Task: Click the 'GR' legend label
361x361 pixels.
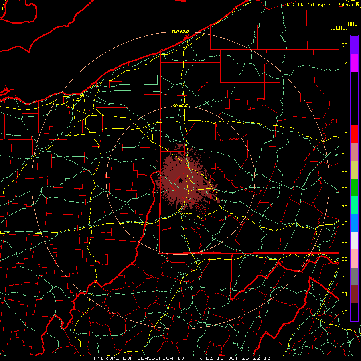Action: click(x=344, y=152)
